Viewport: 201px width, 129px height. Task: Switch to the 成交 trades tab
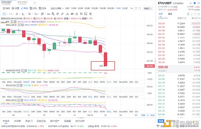click(x=170, y=14)
